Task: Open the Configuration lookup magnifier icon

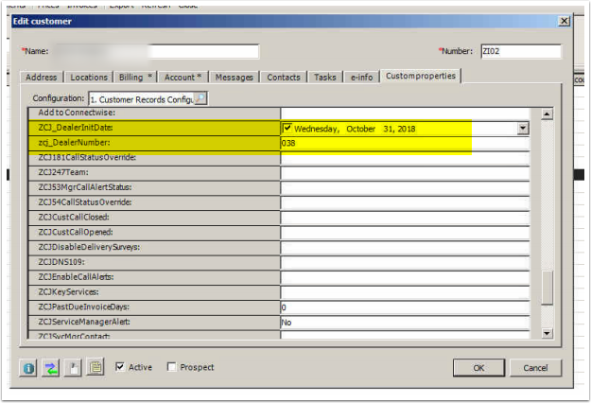Action: point(200,98)
